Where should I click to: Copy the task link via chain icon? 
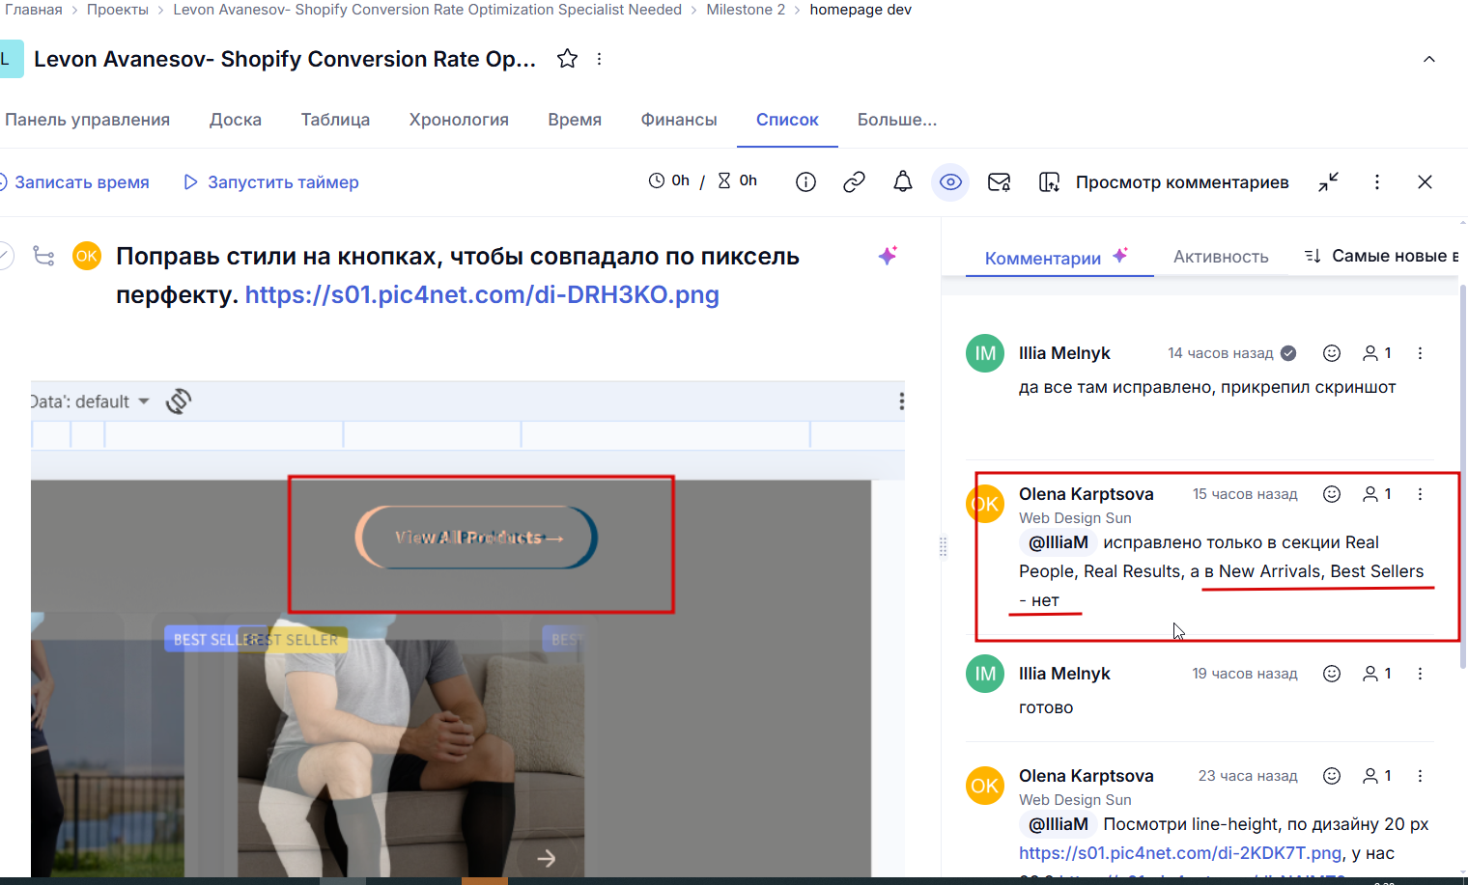(x=854, y=181)
